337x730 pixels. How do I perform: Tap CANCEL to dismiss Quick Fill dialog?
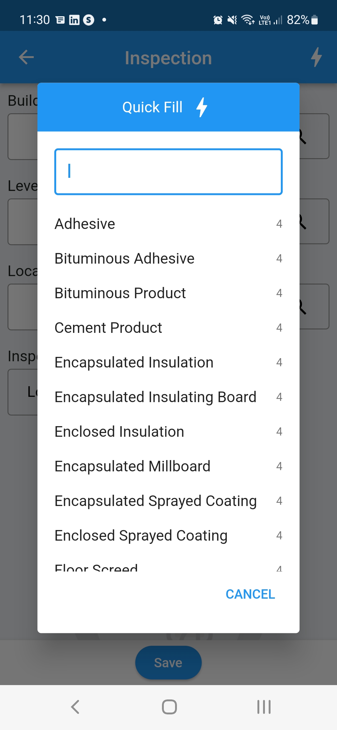click(250, 594)
